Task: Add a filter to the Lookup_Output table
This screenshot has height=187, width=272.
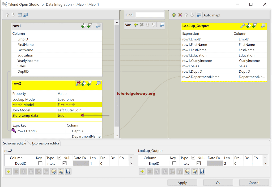Action: pyautogui.click(x=254, y=26)
